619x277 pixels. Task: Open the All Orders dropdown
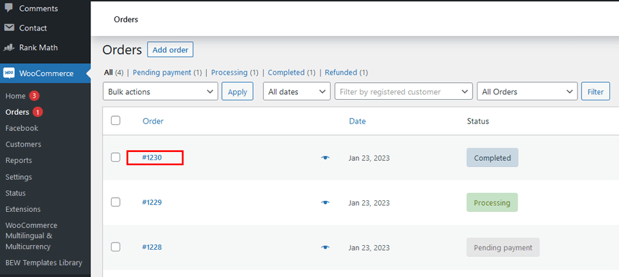tap(527, 92)
